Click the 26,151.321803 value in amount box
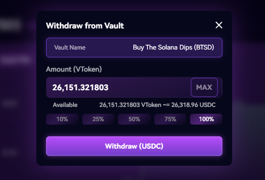Viewport: 265px width, 180px height. [80, 87]
